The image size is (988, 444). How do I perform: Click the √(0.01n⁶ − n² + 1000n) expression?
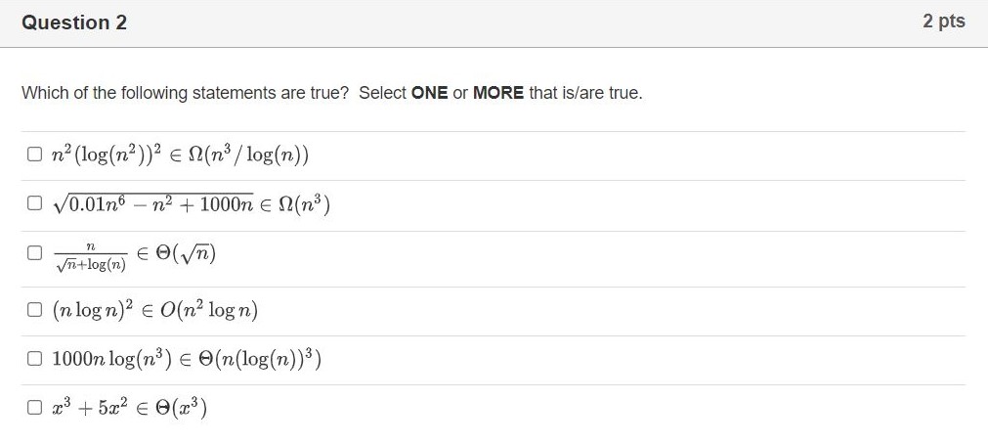coord(152,203)
